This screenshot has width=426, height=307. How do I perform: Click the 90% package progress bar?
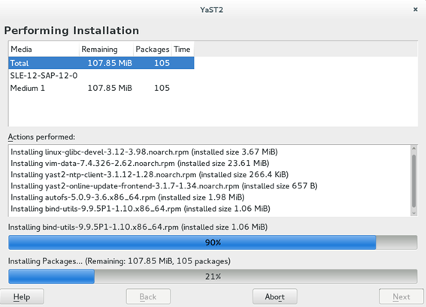click(x=213, y=242)
